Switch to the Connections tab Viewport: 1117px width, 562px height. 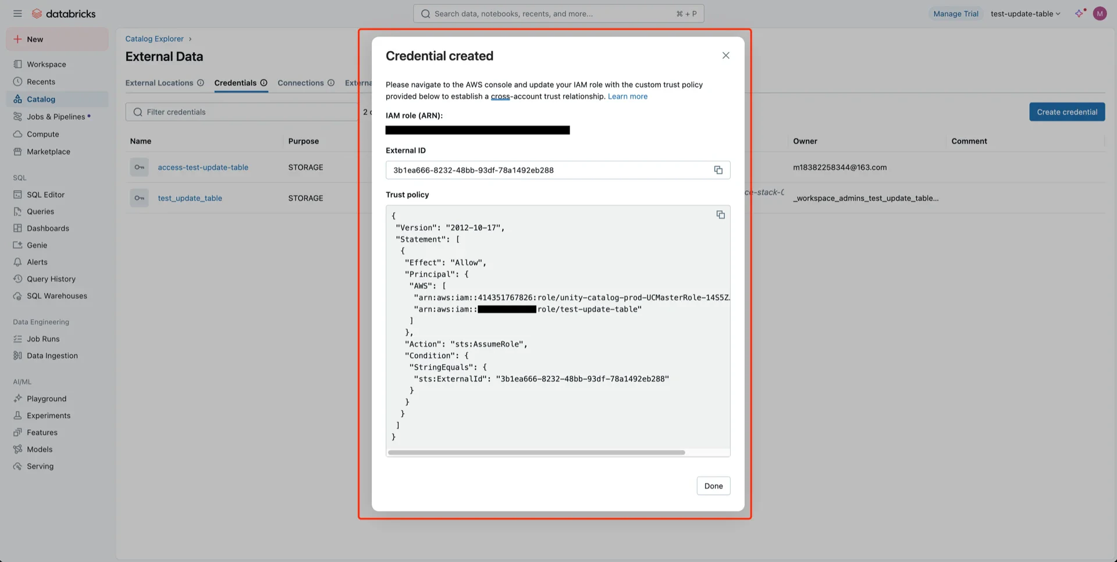pos(300,83)
